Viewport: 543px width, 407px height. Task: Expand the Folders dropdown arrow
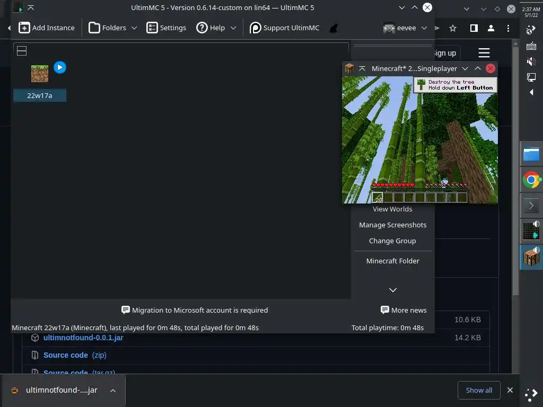pyautogui.click(x=134, y=28)
